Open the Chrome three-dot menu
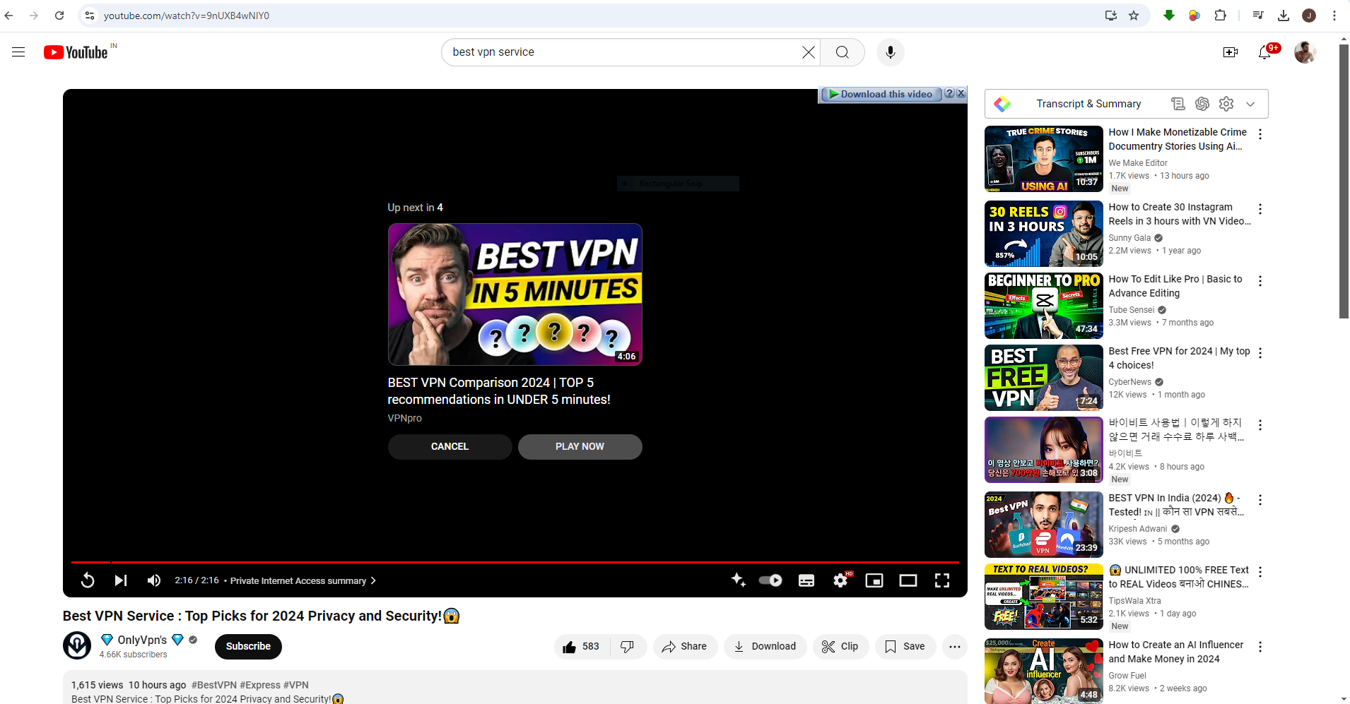 pyautogui.click(x=1334, y=16)
